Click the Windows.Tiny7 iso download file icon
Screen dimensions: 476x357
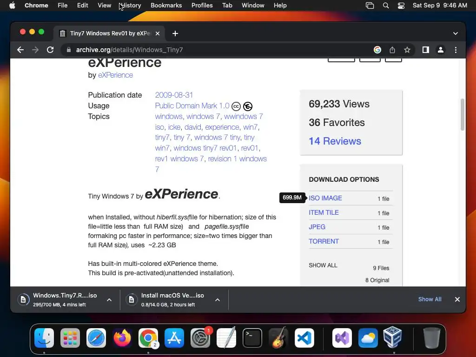point(23,300)
